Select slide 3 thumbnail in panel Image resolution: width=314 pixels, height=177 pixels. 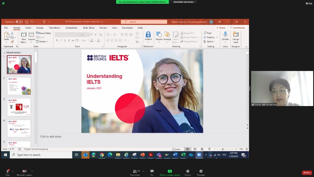(19, 107)
